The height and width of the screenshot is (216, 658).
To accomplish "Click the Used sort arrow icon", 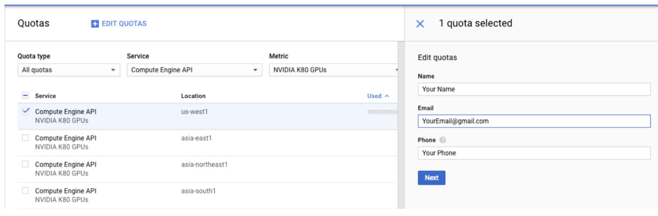I will pyautogui.click(x=387, y=96).
